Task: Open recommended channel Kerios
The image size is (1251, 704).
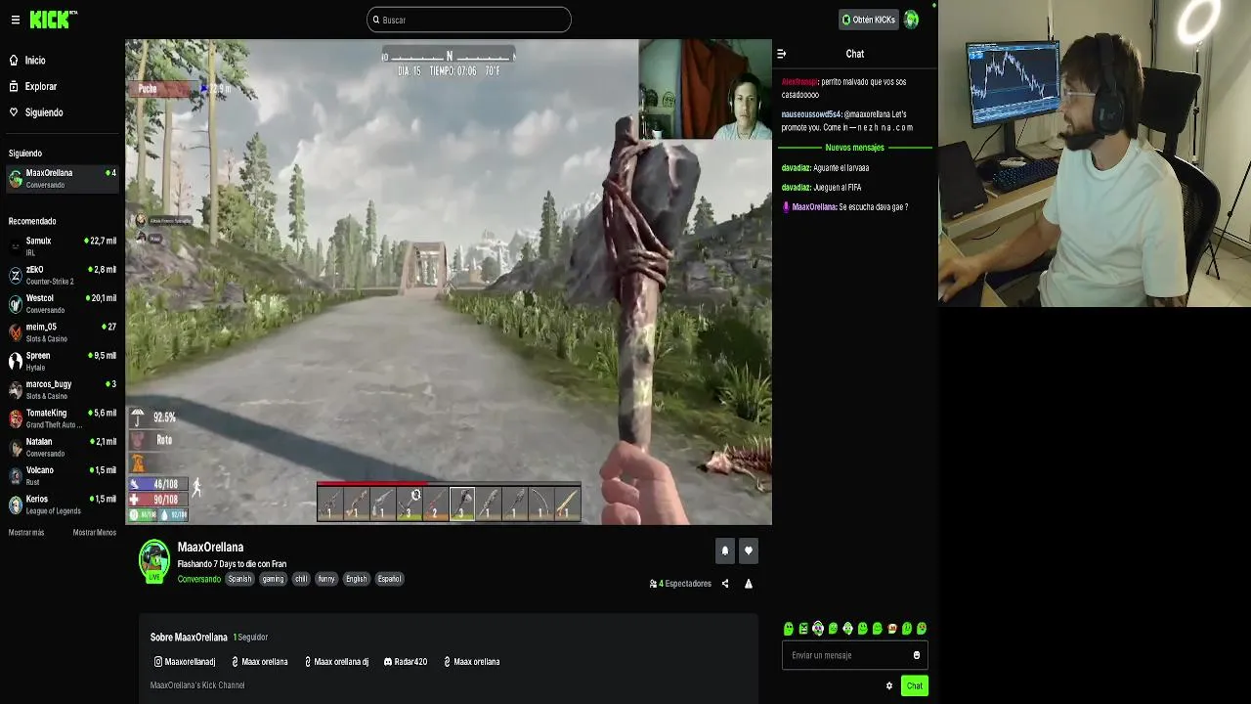Action: coord(63,505)
